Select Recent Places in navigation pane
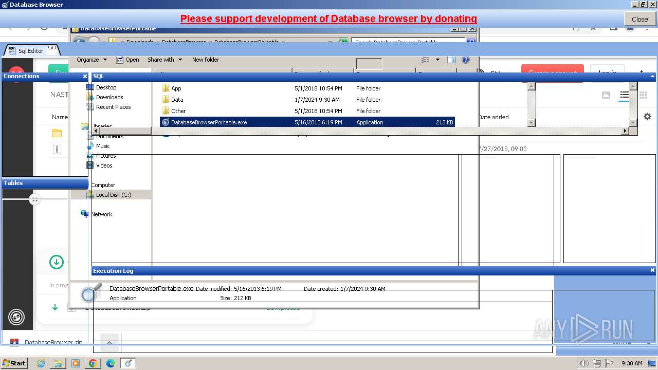658x370 pixels. tap(113, 107)
